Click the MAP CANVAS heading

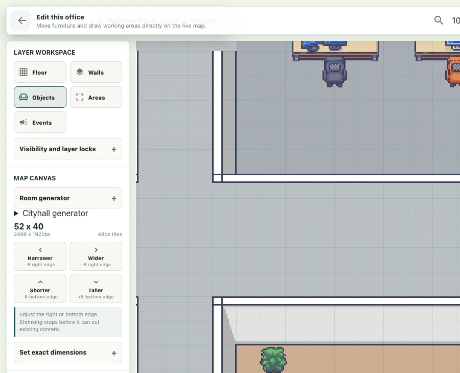click(35, 178)
